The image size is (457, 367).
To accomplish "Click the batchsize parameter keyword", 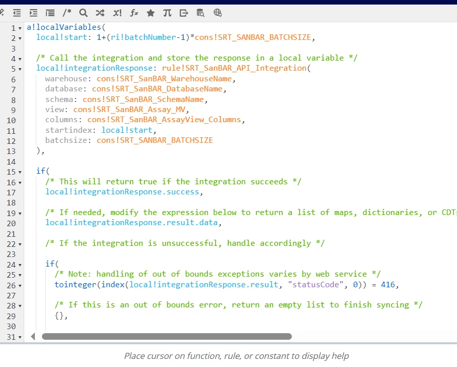I will coord(66,140).
